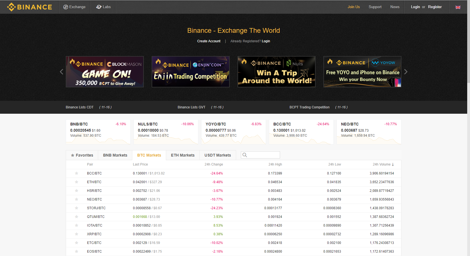Favorite the XRP/BTC pair star
Image resolution: width=470 pixels, height=256 pixels.
pos(76,234)
